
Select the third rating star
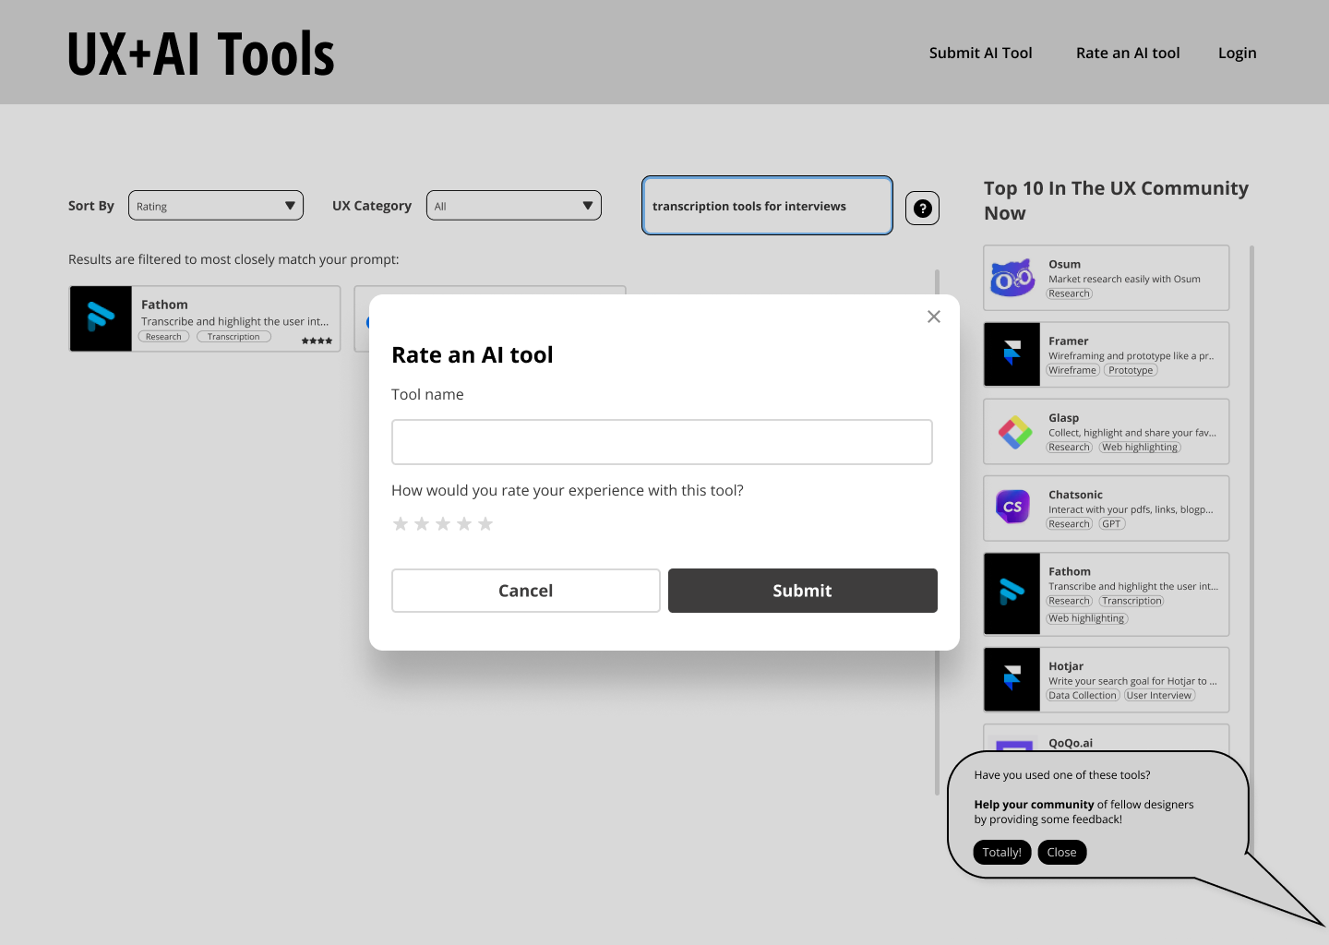[x=443, y=523]
